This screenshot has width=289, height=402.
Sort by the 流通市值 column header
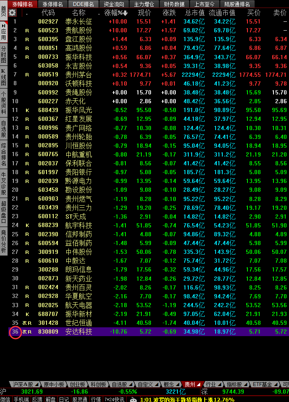point(222,13)
